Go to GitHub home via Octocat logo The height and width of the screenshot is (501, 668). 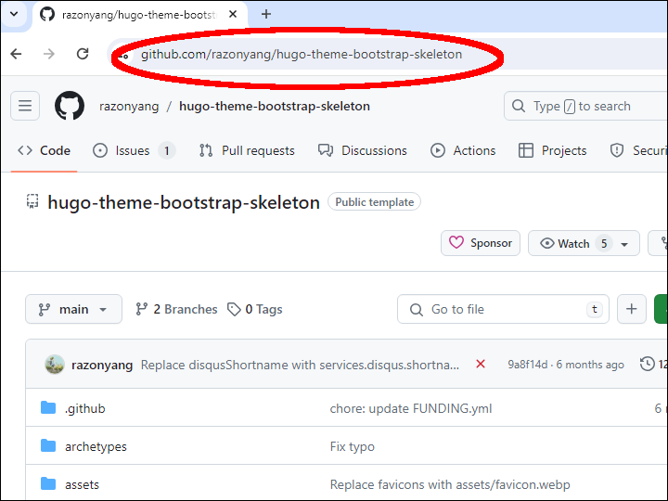click(70, 106)
